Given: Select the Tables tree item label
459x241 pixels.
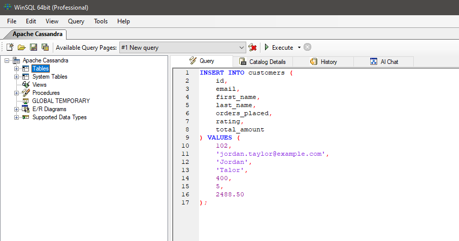Looking at the screenshot, I should pos(41,68).
